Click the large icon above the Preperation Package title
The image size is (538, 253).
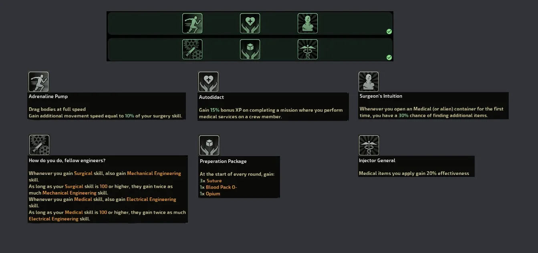[x=209, y=145]
